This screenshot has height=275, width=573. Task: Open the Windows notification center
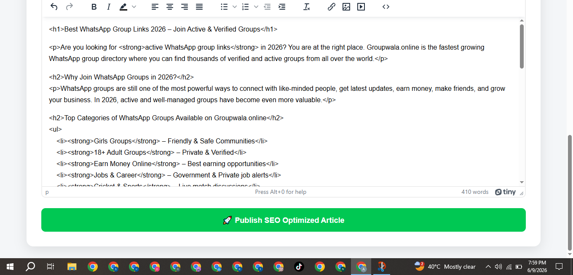coord(559,267)
